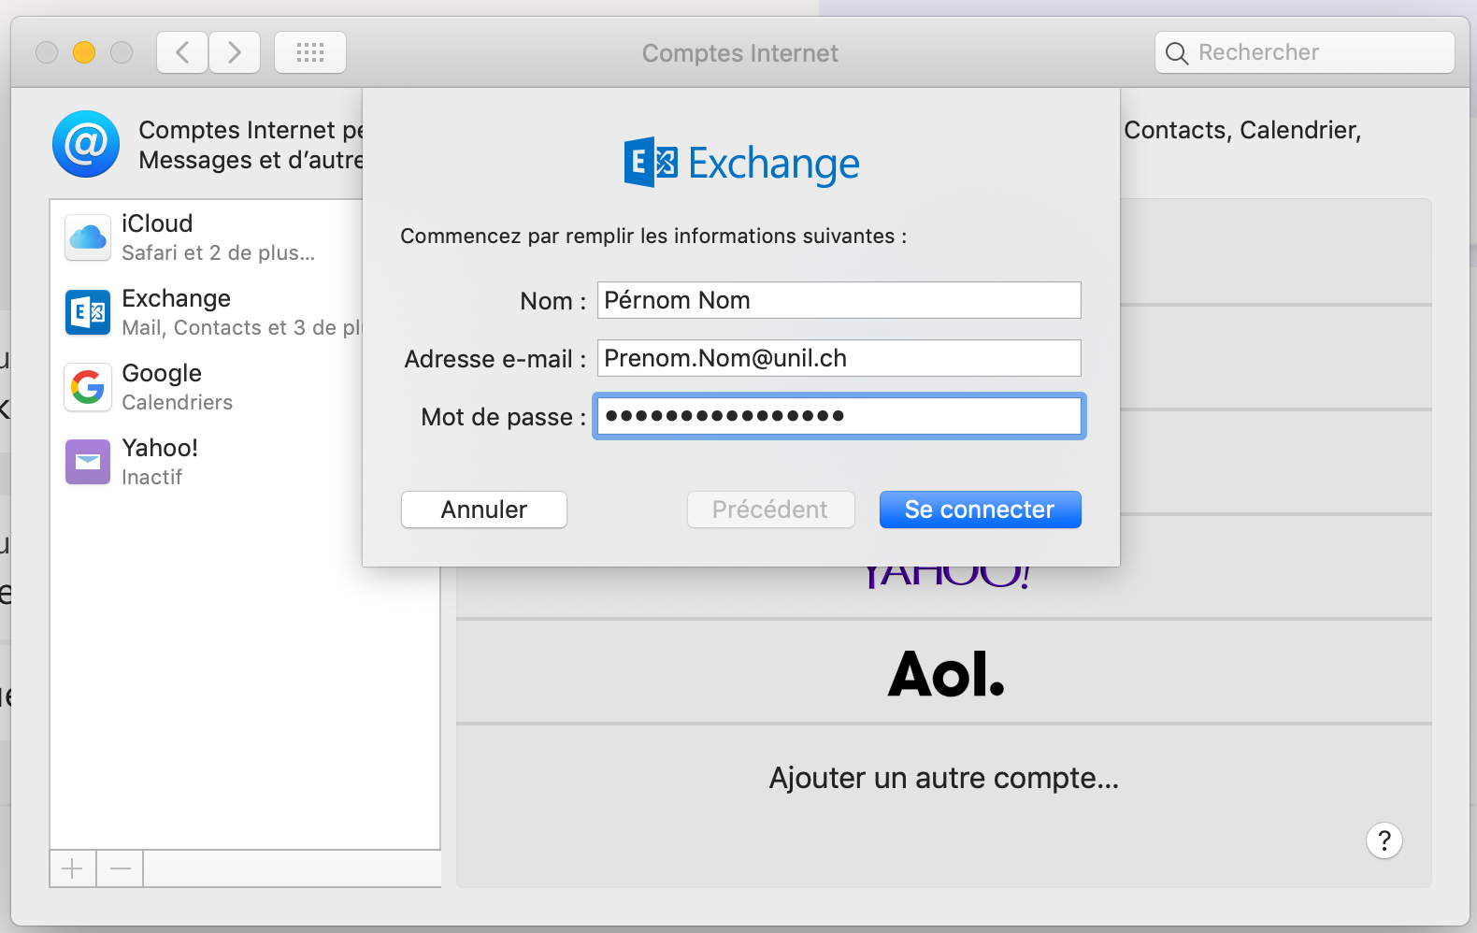Click the Google account icon
The image size is (1477, 933).
click(x=88, y=387)
